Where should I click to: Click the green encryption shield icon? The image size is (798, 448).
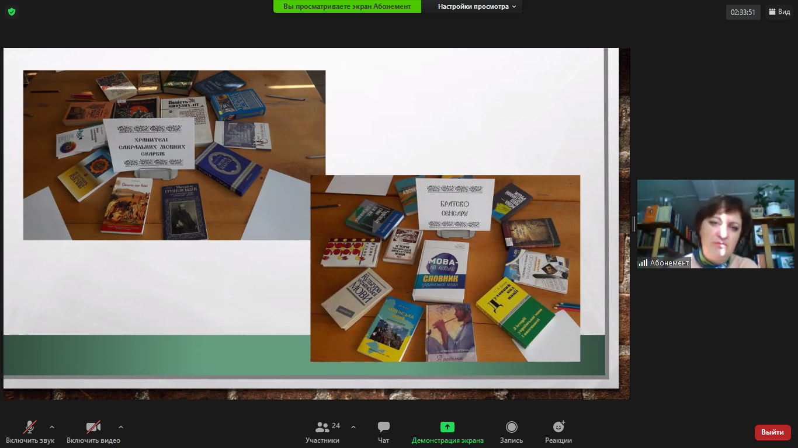coord(12,12)
